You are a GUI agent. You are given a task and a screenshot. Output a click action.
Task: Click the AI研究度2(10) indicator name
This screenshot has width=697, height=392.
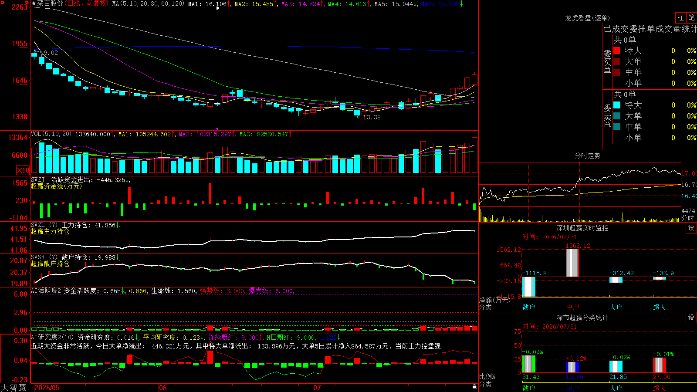[x=52, y=337]
